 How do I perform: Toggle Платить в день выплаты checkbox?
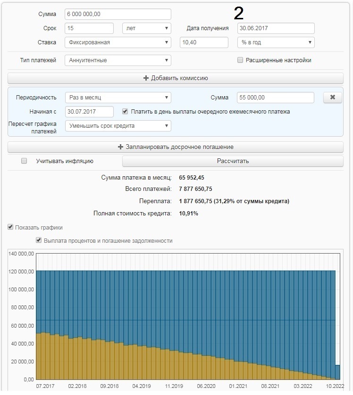point(125,112)
